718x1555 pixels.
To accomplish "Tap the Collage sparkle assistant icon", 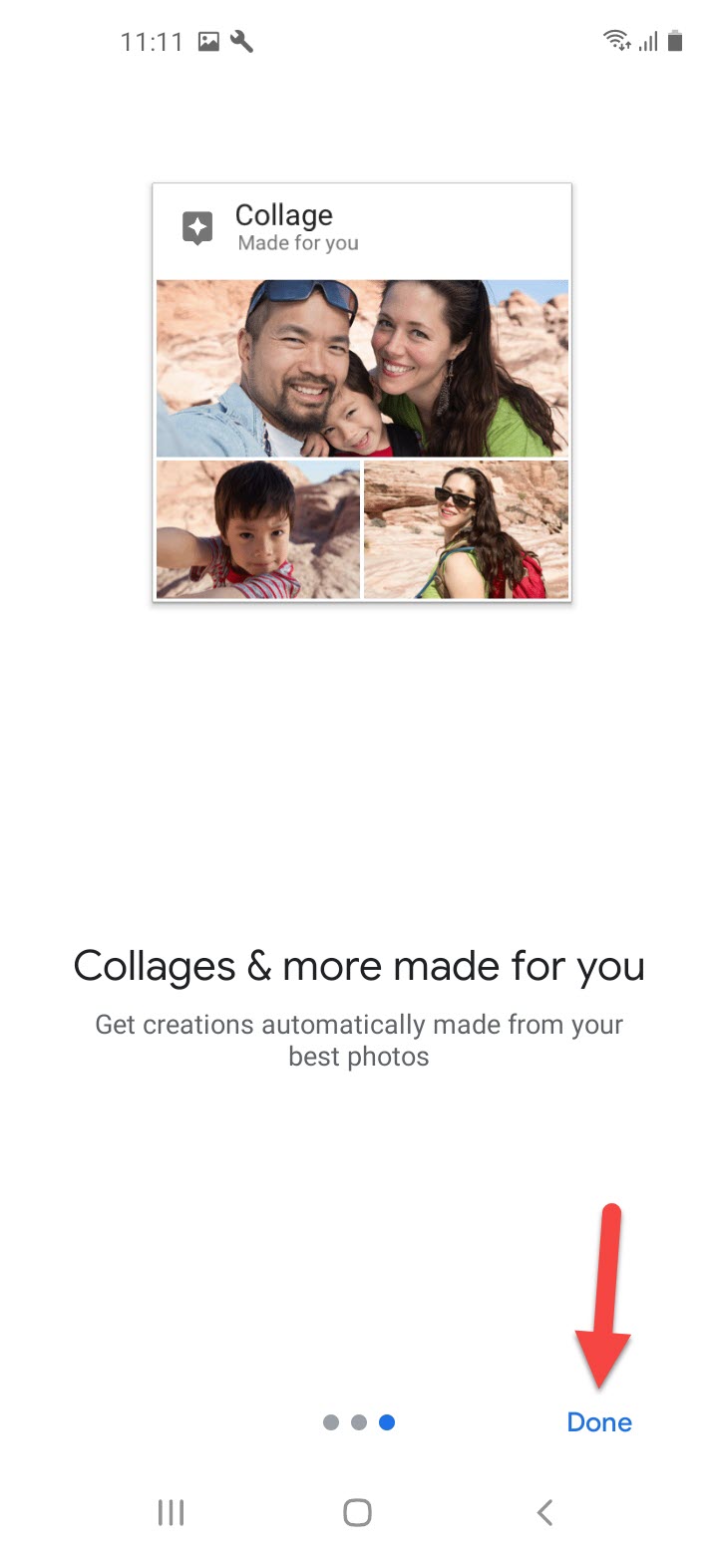I will (197, 228).
